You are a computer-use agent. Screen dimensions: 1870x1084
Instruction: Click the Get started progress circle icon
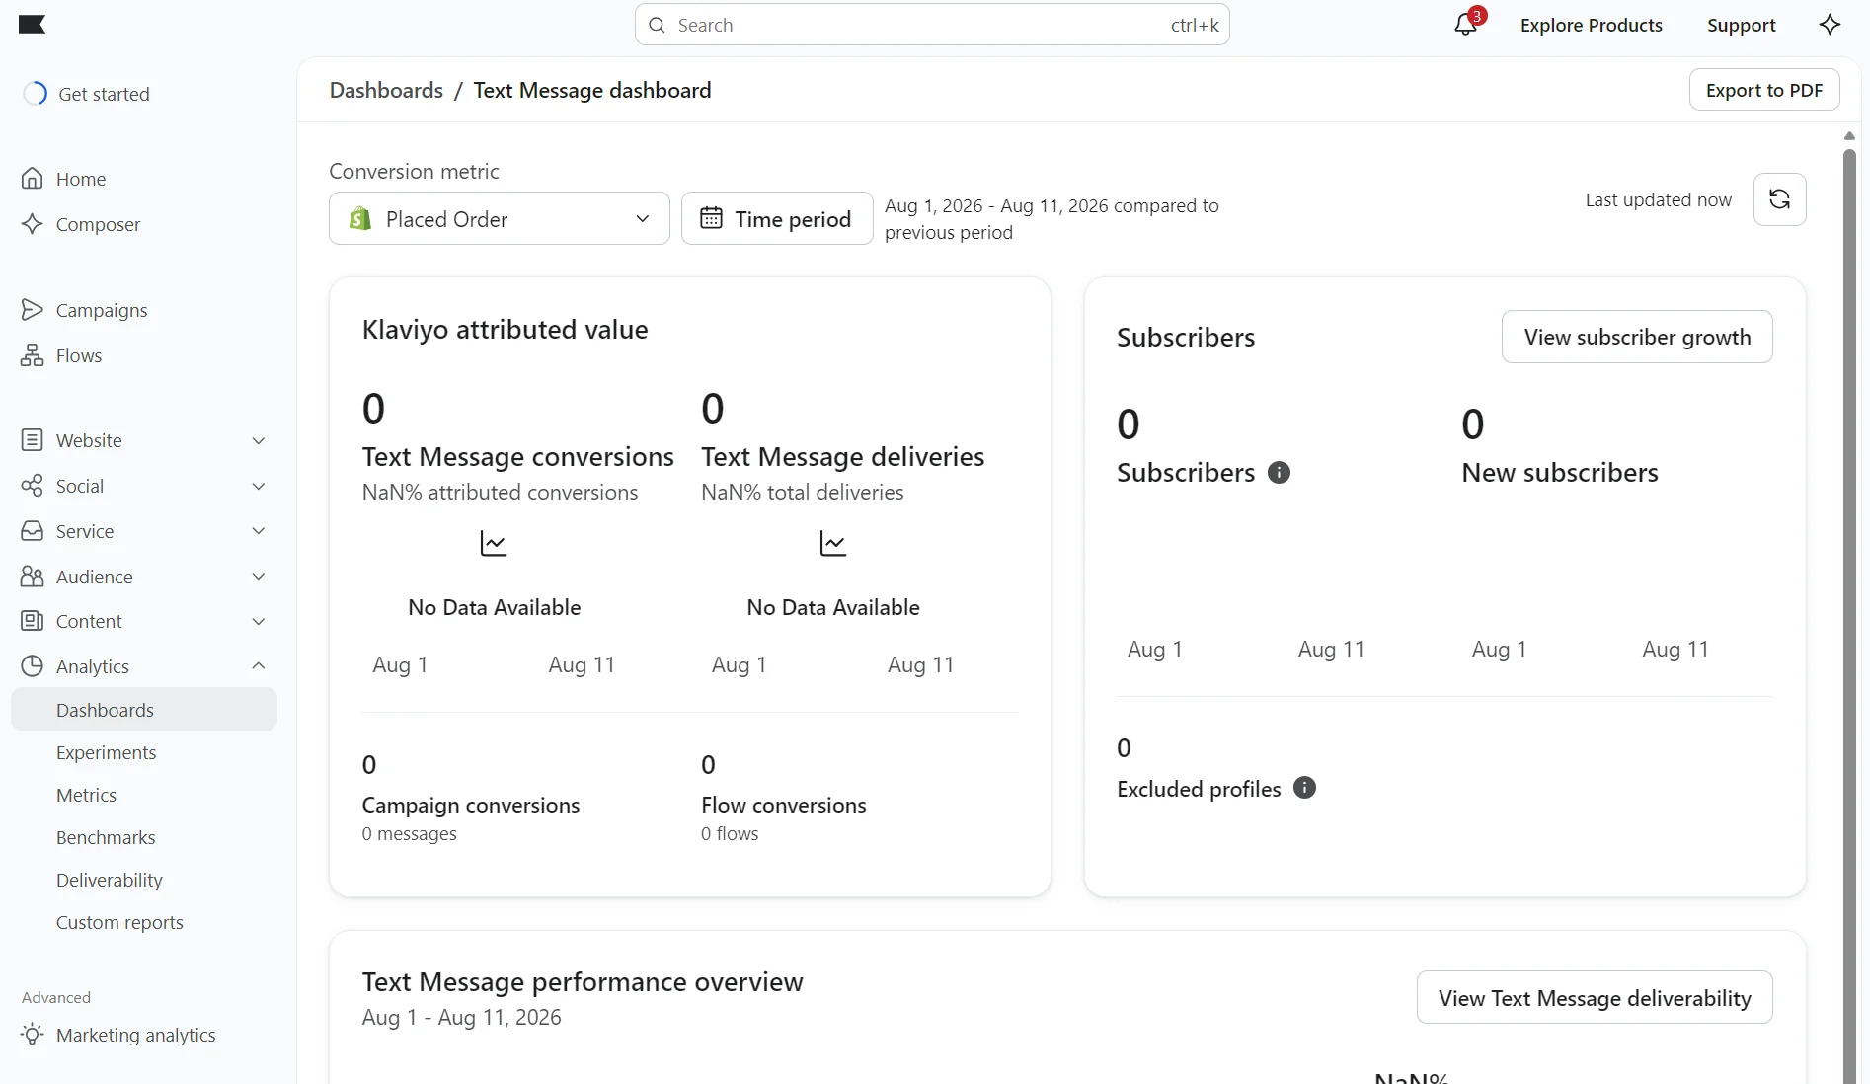point(35,94)
